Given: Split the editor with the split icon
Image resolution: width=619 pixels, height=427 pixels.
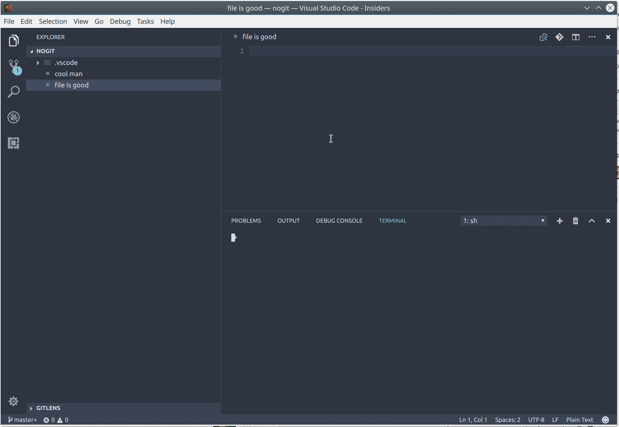Looking at the screenshot, I should (x=575, y=37).
